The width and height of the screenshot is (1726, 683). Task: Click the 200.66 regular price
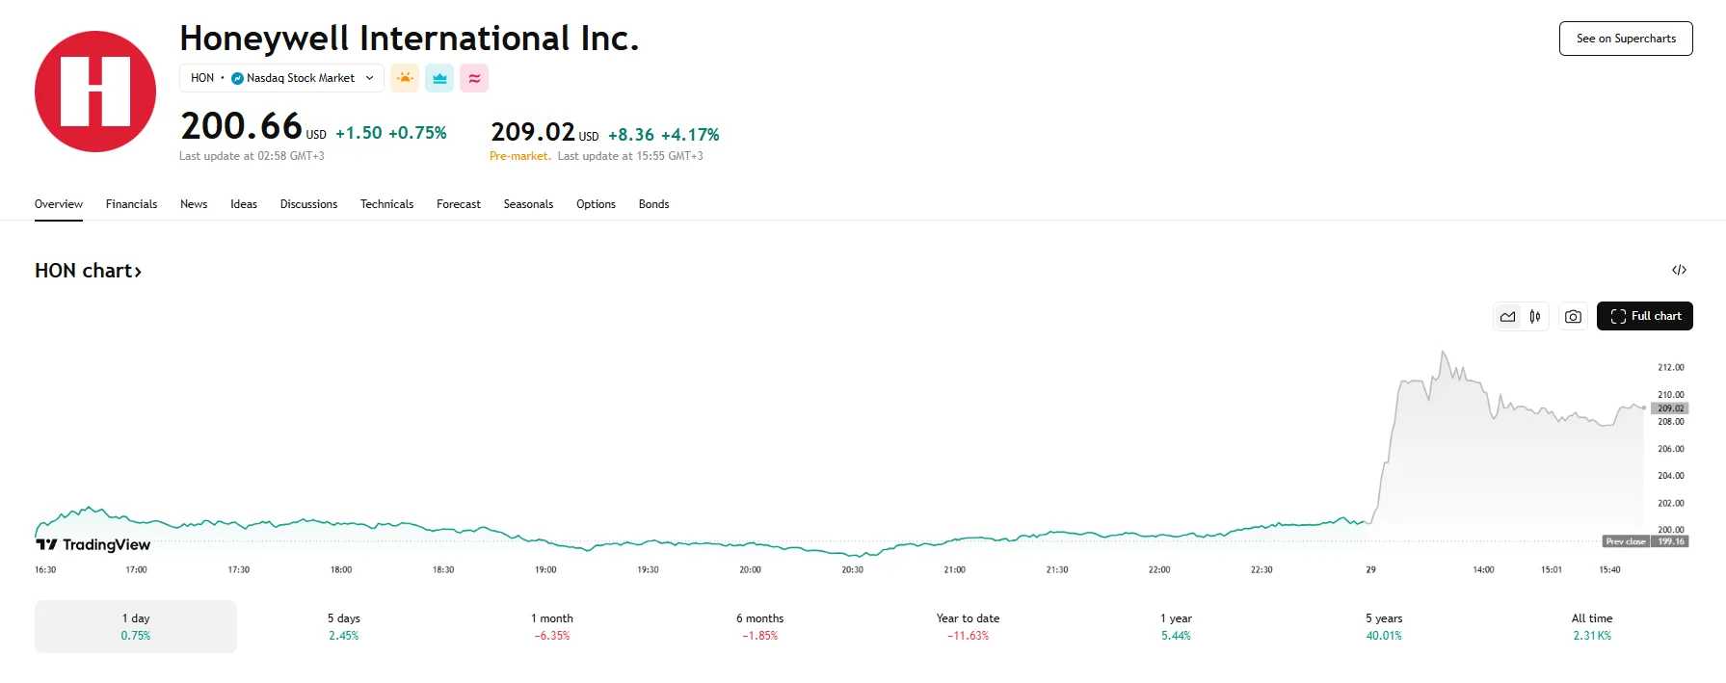point(241,126)
